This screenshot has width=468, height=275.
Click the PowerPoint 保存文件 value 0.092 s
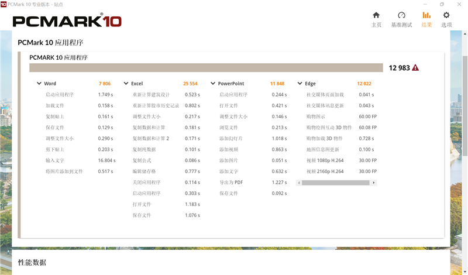279,193
